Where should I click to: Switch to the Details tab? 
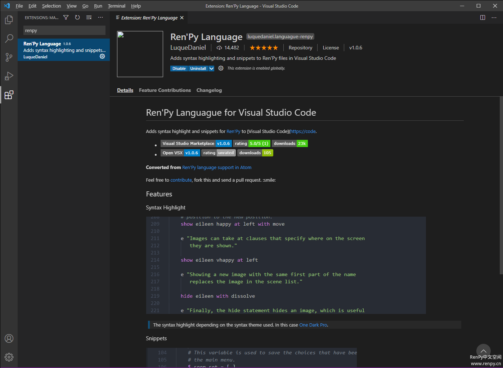(x=125, y=90)
